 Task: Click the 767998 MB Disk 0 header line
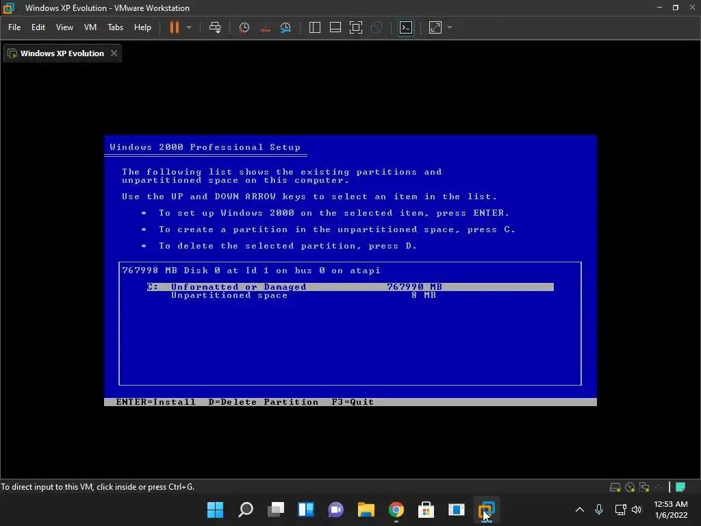[251, 270]
